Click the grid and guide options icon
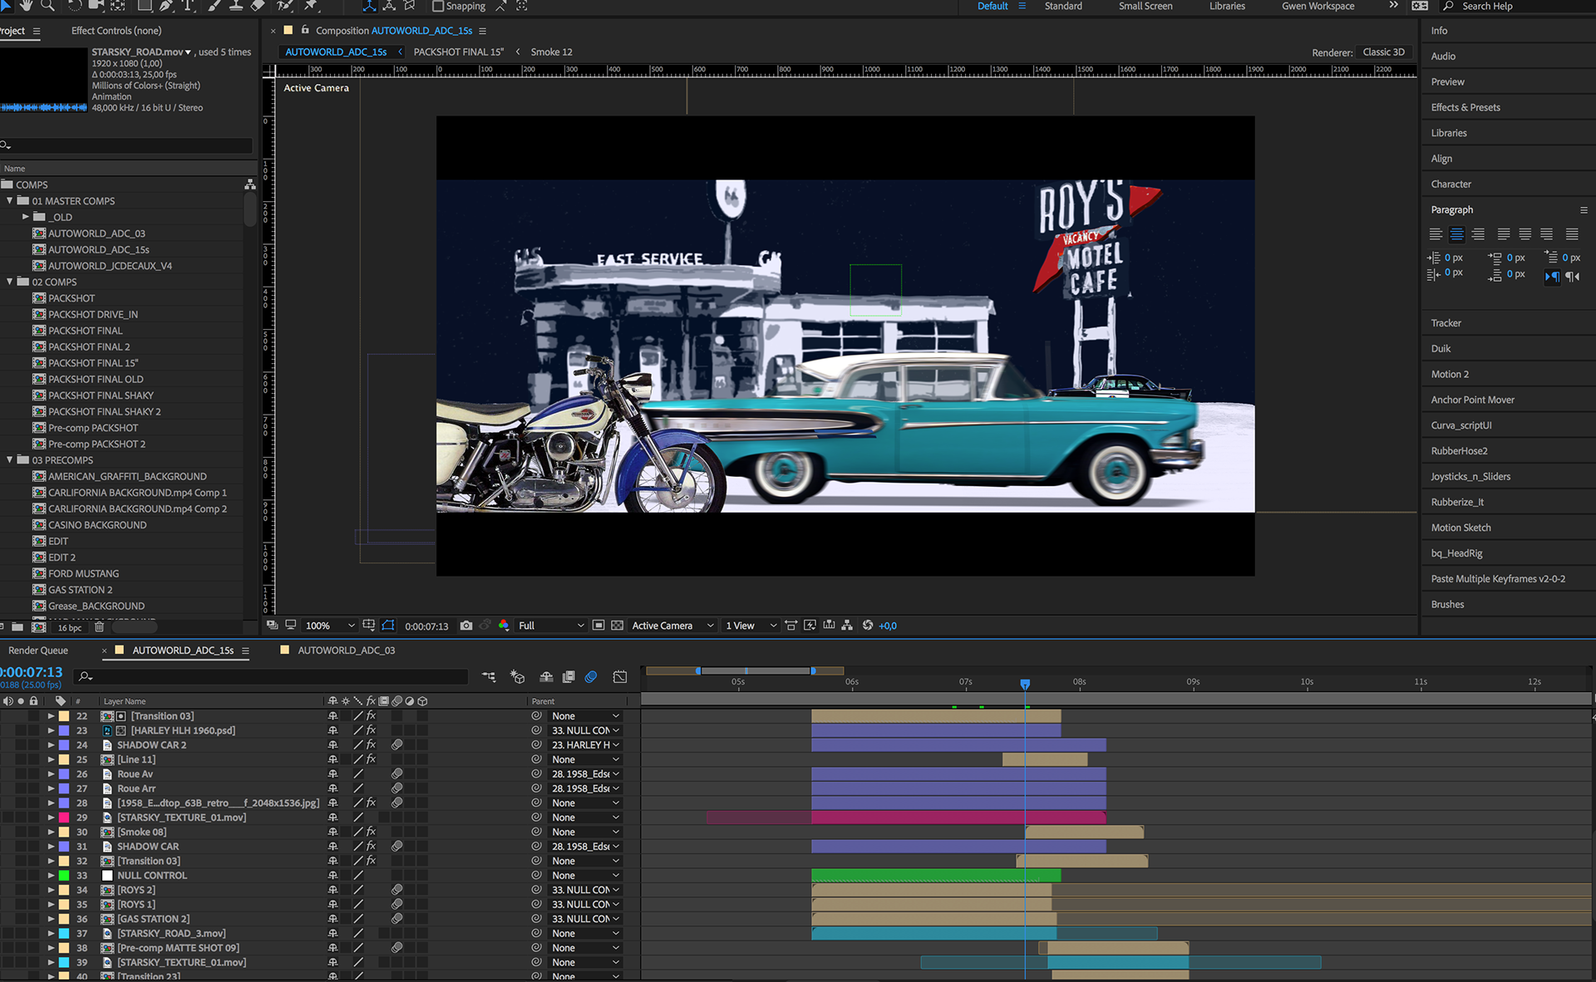Viewport: 1596px width, 982px height. click(369, 626)
